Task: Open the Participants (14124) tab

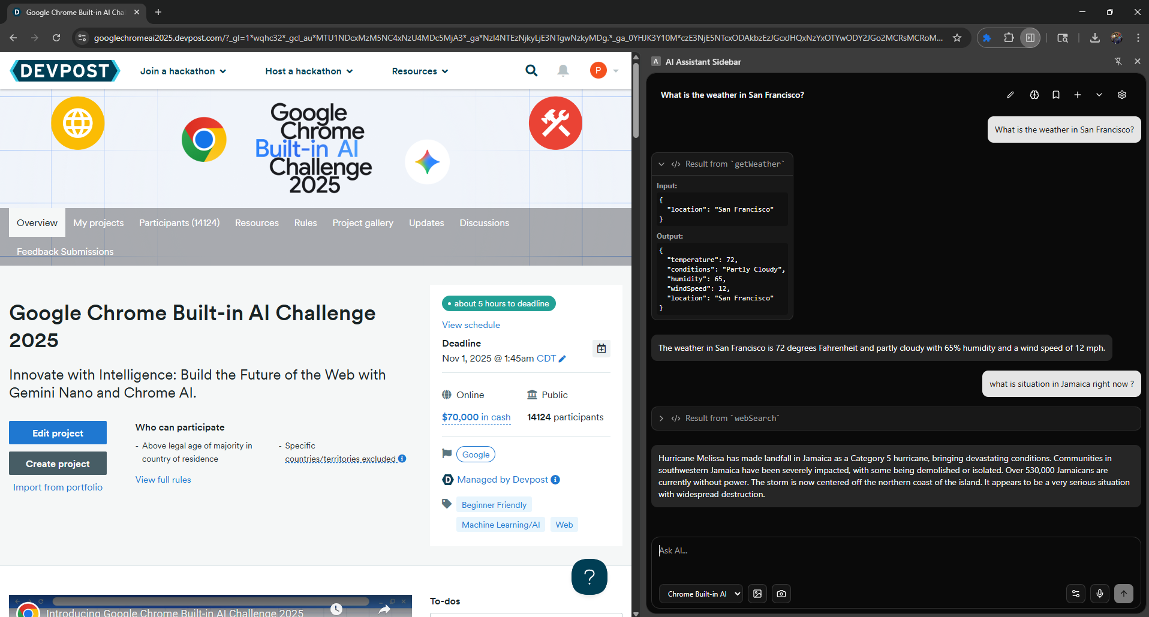Action: click(x=179, y=222)
